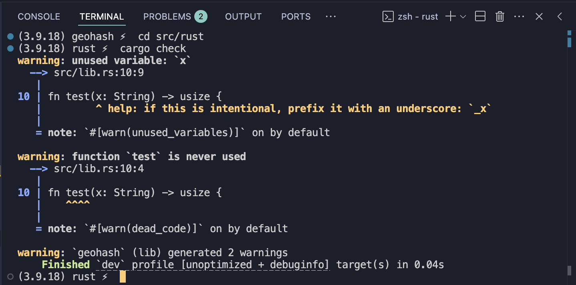Click hollow marker beside the current prompt
This screenshot has height=285, width=576.
click(10, 277)
